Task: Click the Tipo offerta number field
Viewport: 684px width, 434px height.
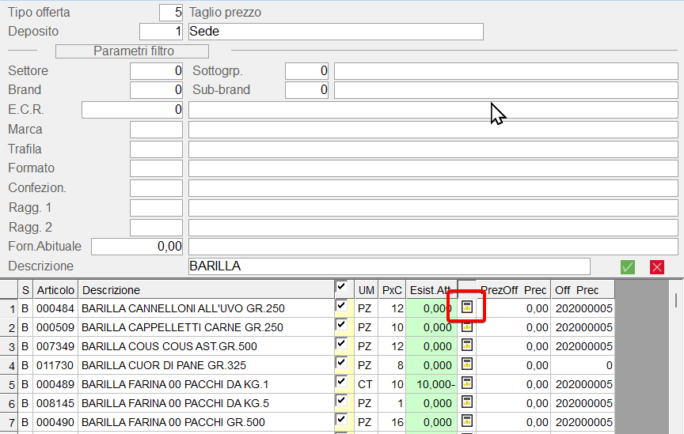Action: (171, 12)
